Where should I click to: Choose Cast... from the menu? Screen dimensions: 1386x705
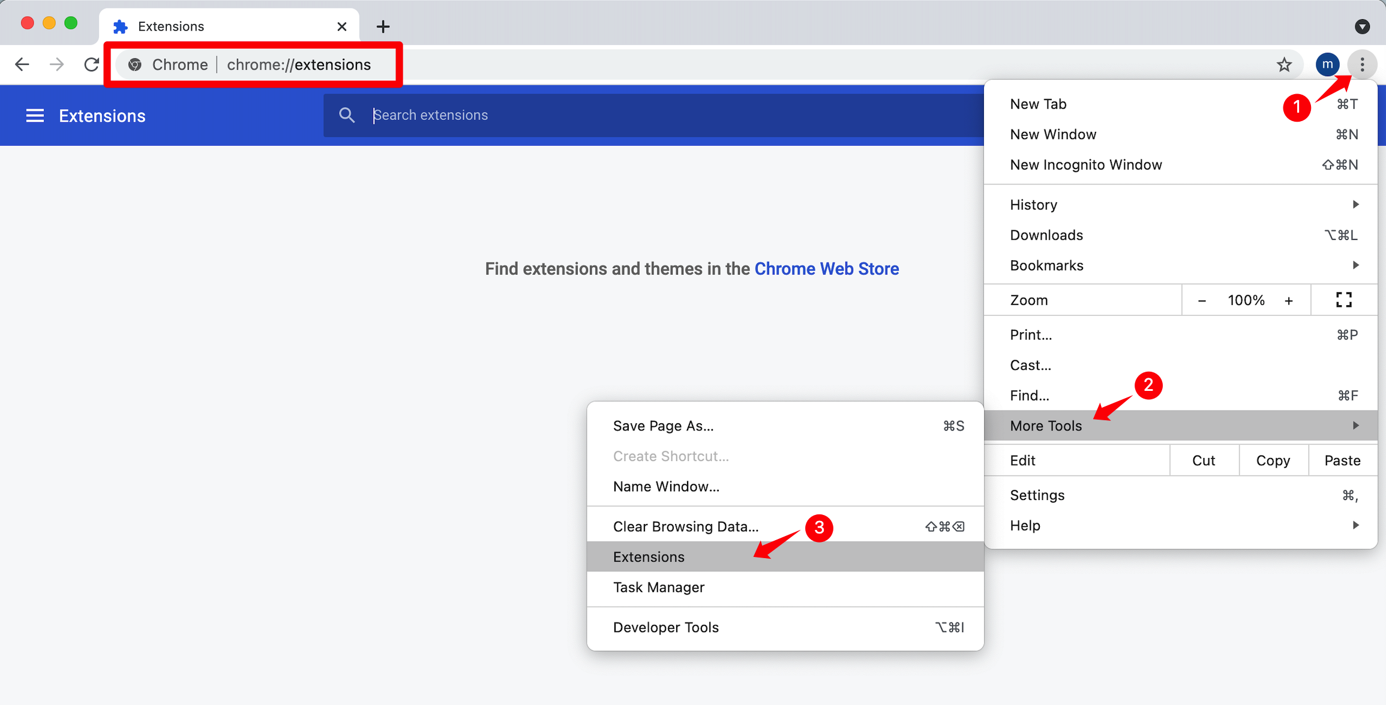click(1181, 365)
